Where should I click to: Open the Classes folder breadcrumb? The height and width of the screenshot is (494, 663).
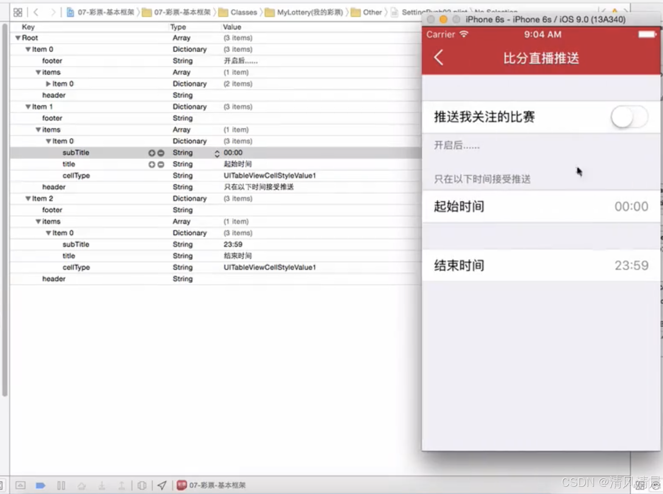(x=238, y=12)
